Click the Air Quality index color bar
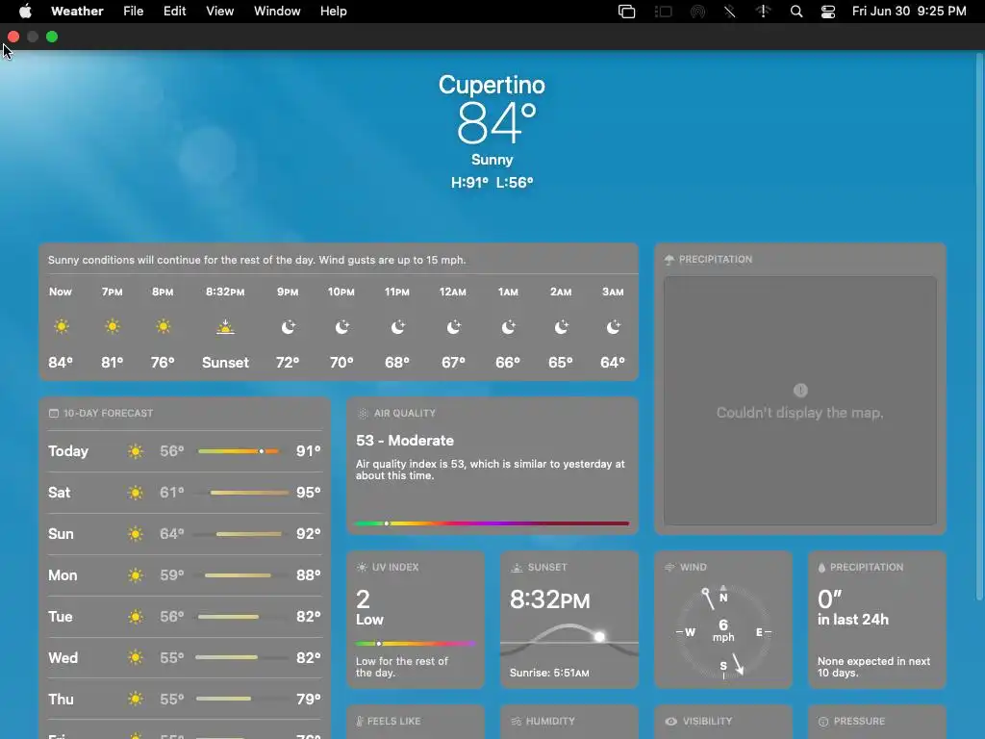 point(492,522)
